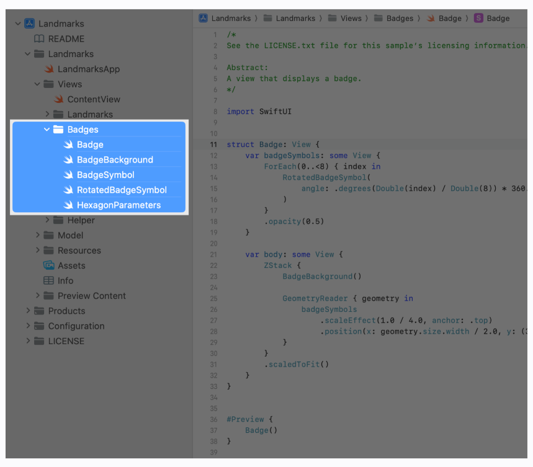Click line number 36 in the gutter

tap(213, 419)
